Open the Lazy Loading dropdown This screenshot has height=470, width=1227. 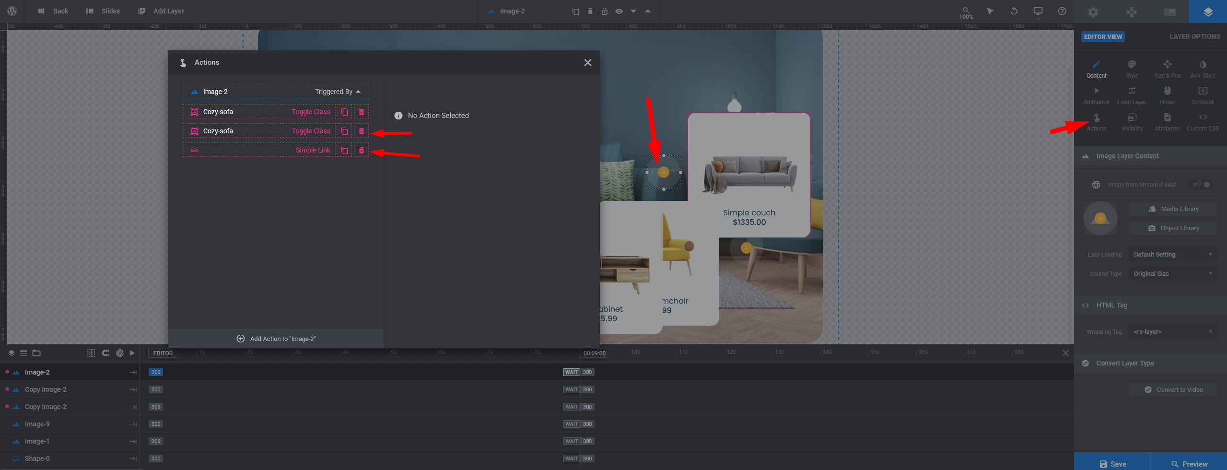coord(1172,255)
